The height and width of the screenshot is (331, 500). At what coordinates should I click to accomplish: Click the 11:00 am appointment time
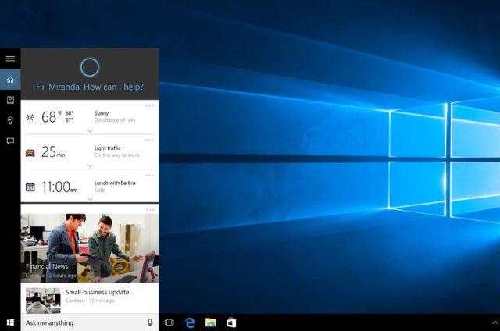click(x=59, y=187)
